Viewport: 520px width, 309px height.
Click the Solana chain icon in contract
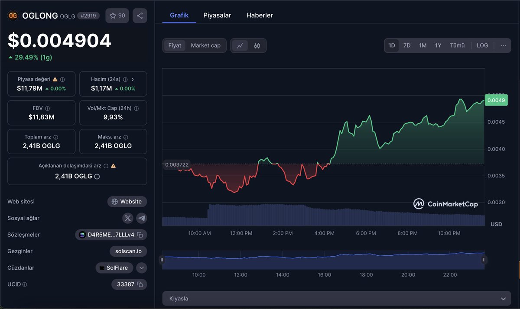click(82, 235)
